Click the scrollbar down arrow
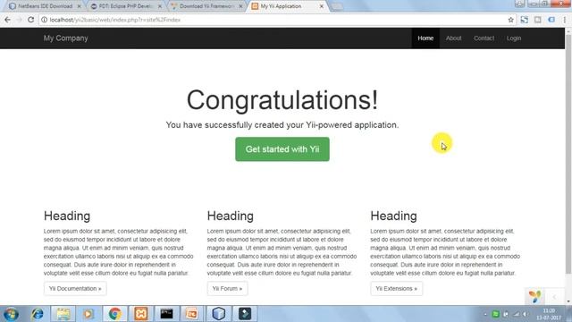This screenshot has height=322, width=572. pos(568,301)
